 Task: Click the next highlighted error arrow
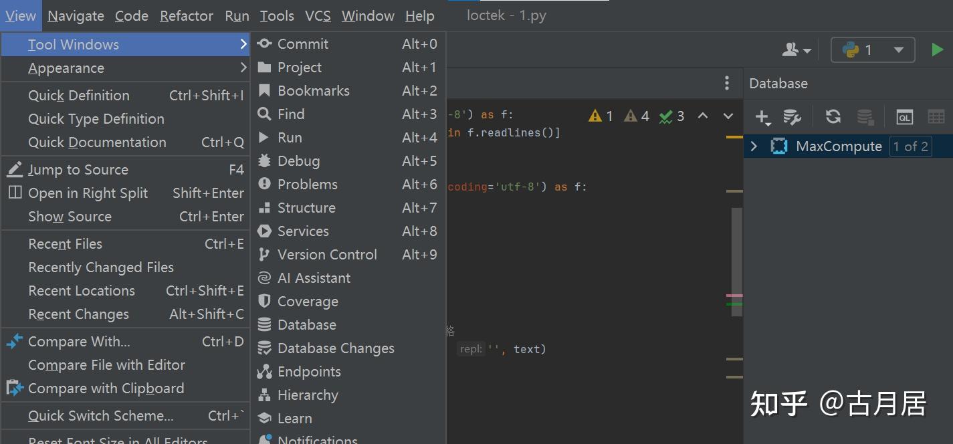click(728, 116)
